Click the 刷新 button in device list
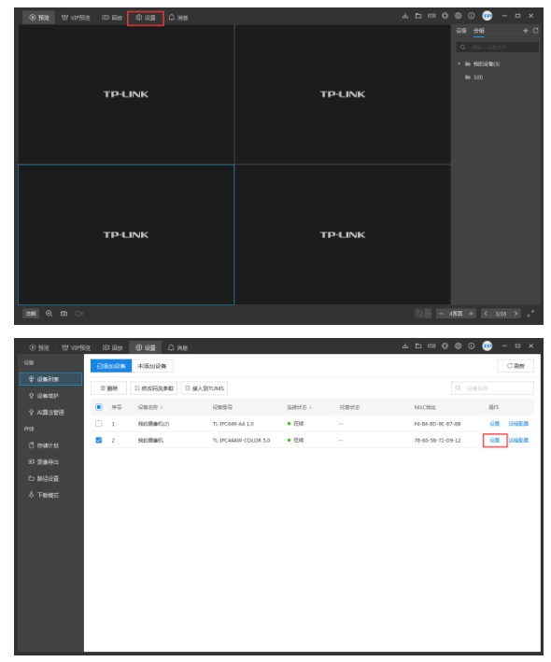The image size is (551, 662). 516,366
